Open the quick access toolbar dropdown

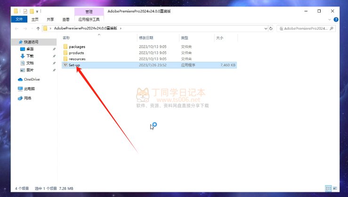37,11
